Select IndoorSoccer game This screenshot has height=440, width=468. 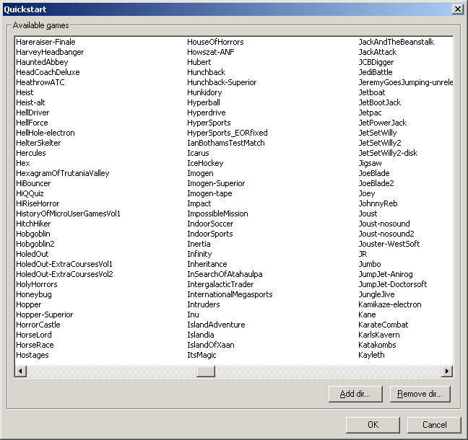[210, 224]
